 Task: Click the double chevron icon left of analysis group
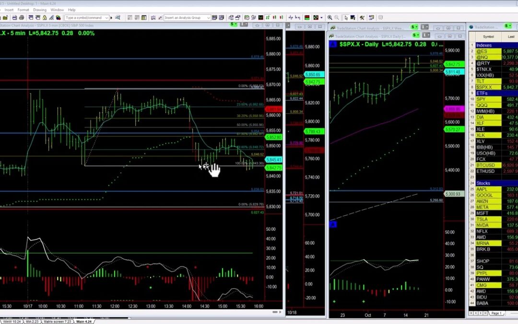pos(153,18)
